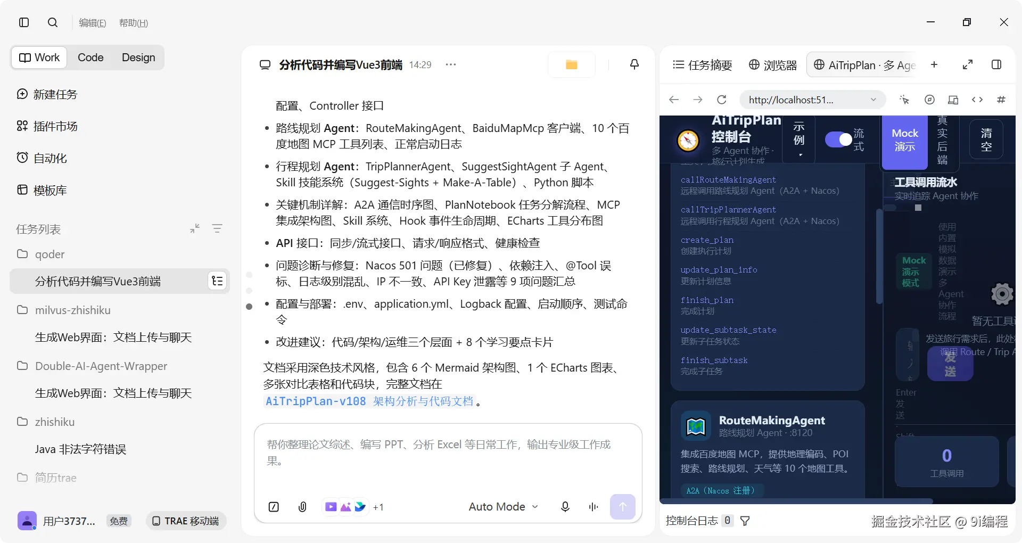
Task: Activate the element picker cursor icon
Action: click(904, 100)
